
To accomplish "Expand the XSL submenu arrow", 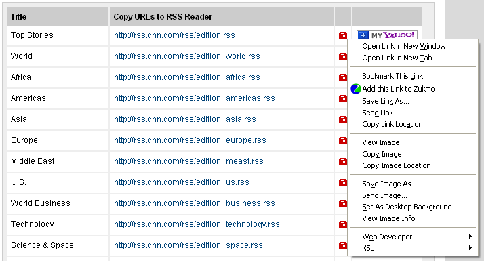I will pos(470,248).
